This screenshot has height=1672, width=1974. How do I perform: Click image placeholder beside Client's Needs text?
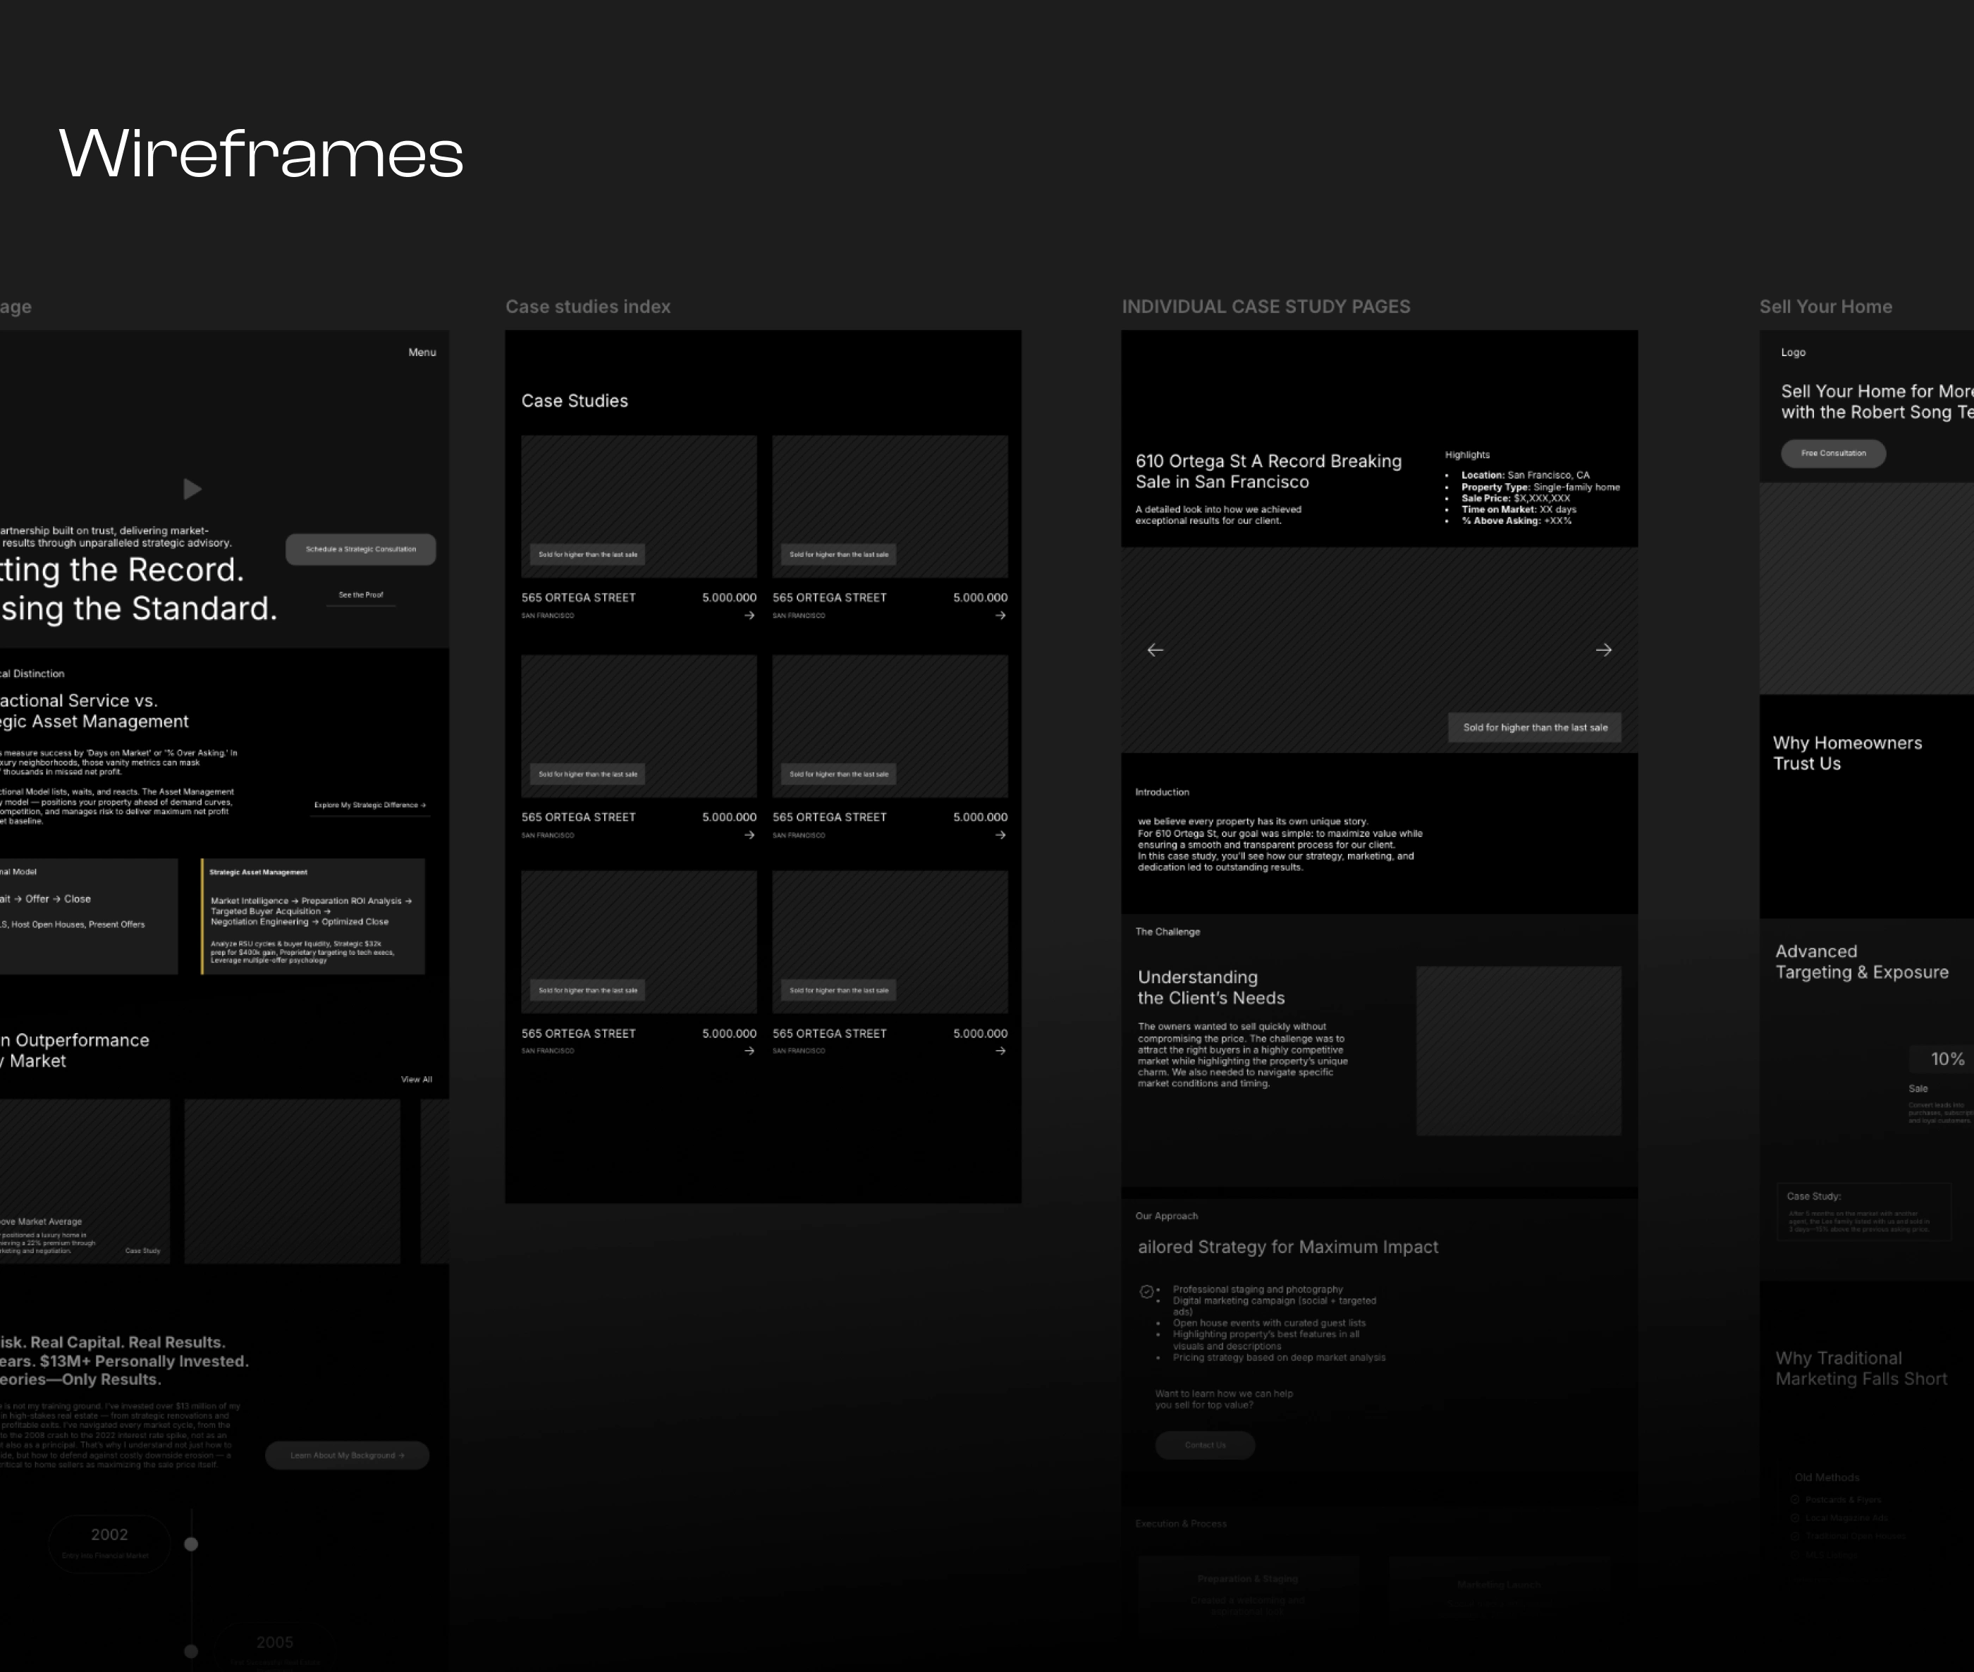point(1518,1051)
